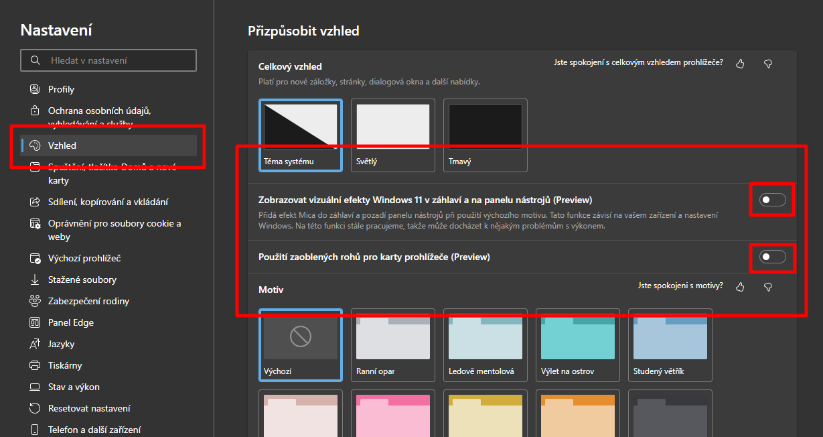Give thumbs down for Motiv section

[768, 286]
